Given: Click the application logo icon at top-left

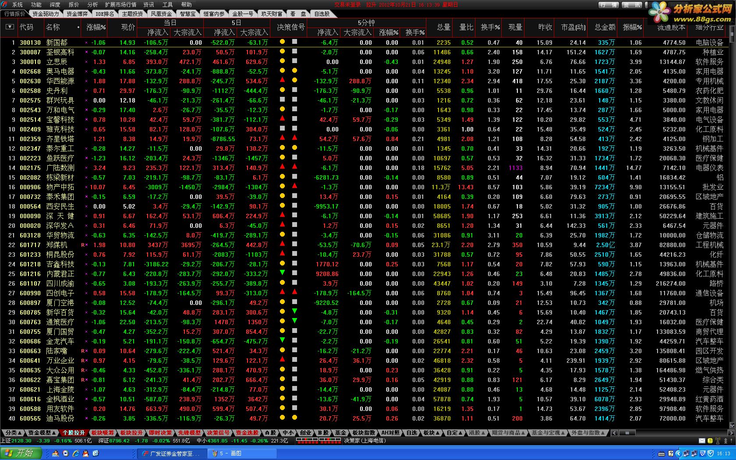Looking at the screenshot, I should pyautogui.click(x=4, y=4).
